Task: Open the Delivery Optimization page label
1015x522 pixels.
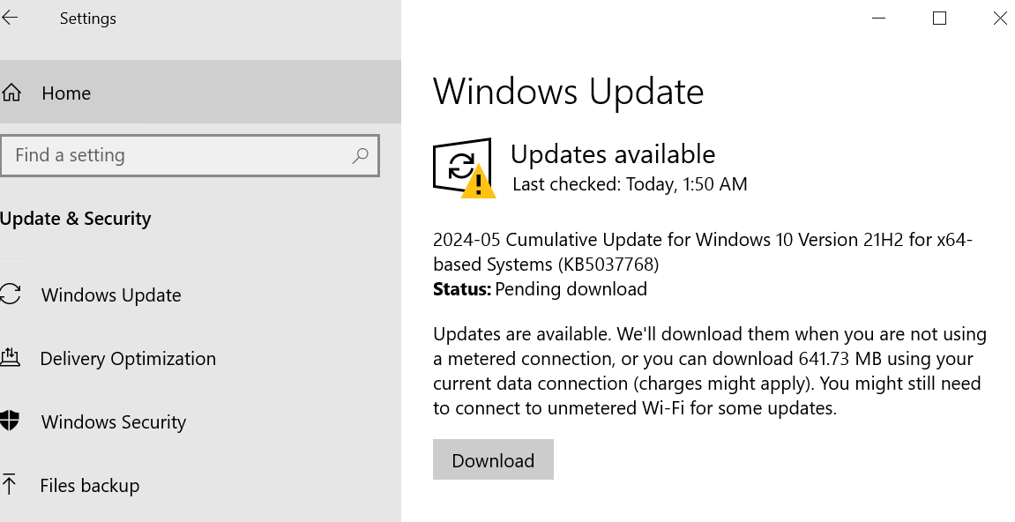Action: (128, 359)
